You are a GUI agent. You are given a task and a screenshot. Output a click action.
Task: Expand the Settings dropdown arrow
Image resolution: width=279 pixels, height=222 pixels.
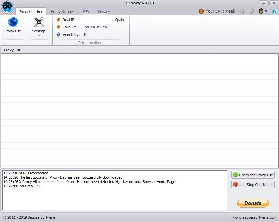tap(39, 35)
